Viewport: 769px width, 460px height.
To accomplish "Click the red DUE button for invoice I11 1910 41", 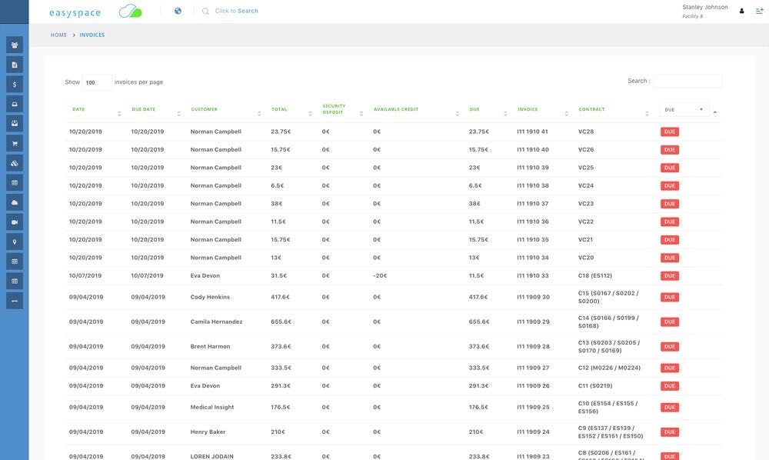I will pyautogui.click(x=670, y=131).
